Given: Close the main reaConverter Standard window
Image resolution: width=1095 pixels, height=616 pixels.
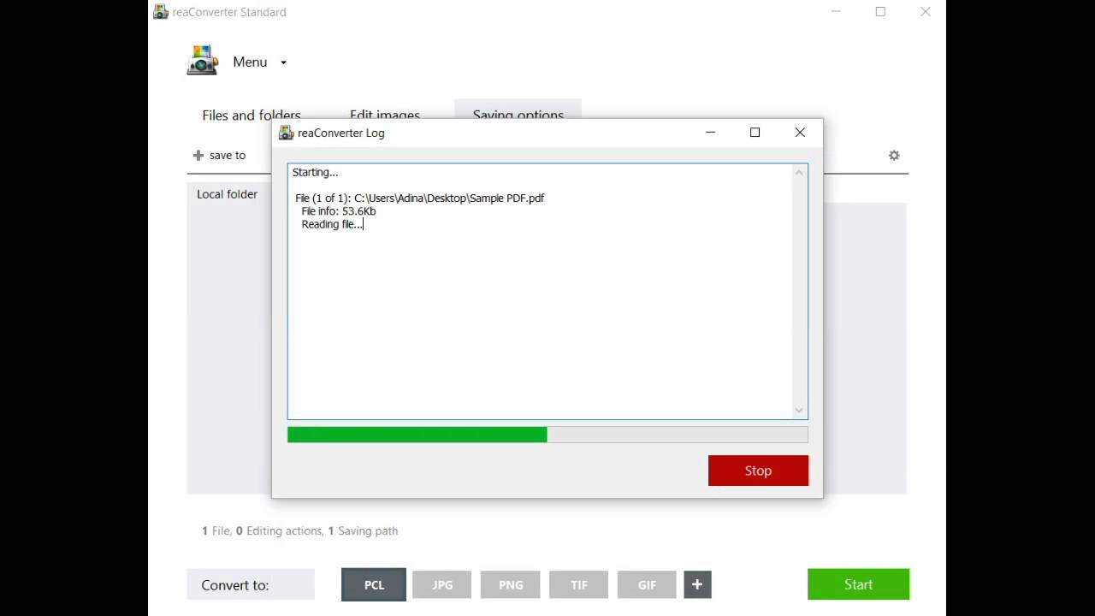Looking at the screenshot, I should [925, 12].
